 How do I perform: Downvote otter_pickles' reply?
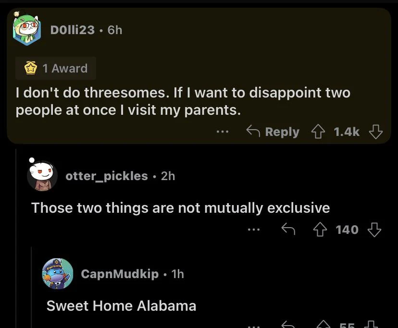(x=374, y=230)
